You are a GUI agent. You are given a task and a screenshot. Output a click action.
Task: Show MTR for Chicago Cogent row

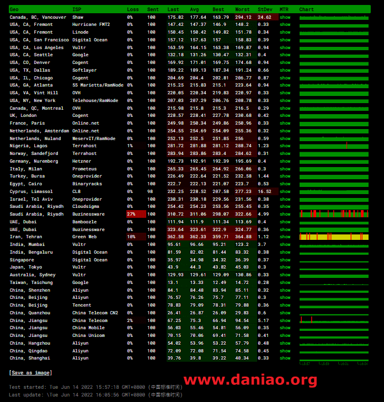point(285,78)
